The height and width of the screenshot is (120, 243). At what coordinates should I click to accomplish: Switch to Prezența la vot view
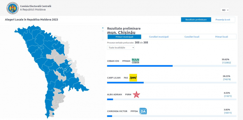coord(223,20)
